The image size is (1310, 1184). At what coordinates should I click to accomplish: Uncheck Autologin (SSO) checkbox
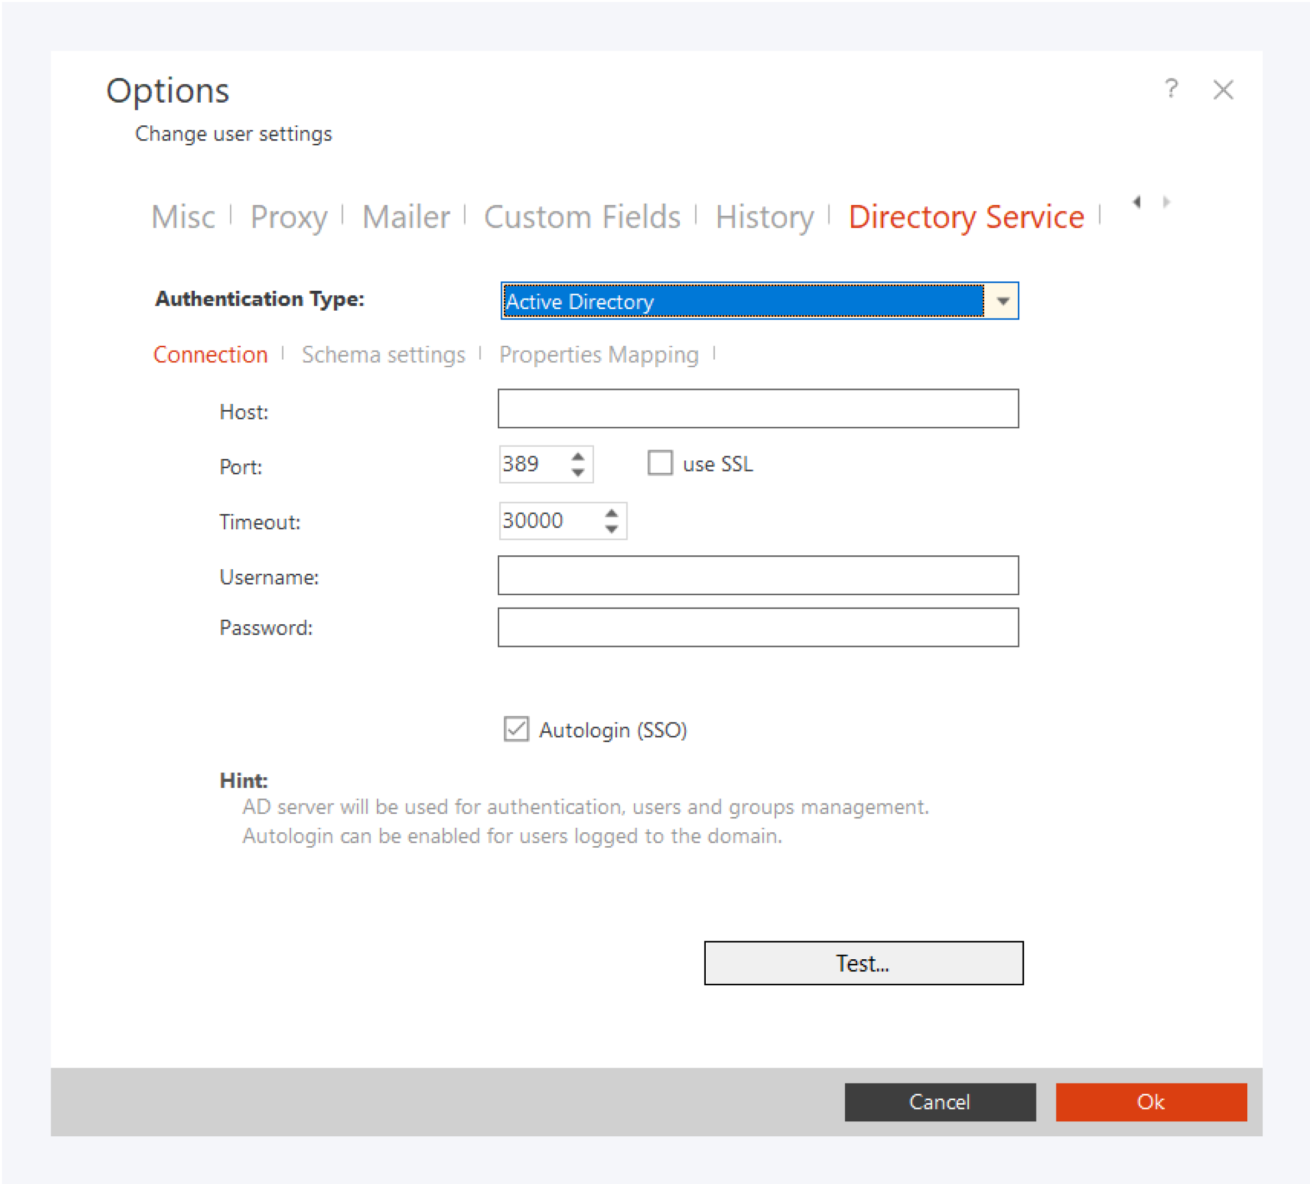pos(516,729)
